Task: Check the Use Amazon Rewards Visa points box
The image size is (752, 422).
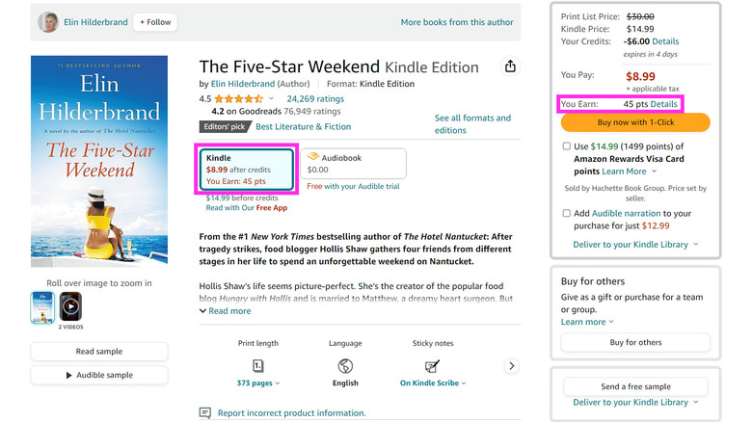Action: 566,146
